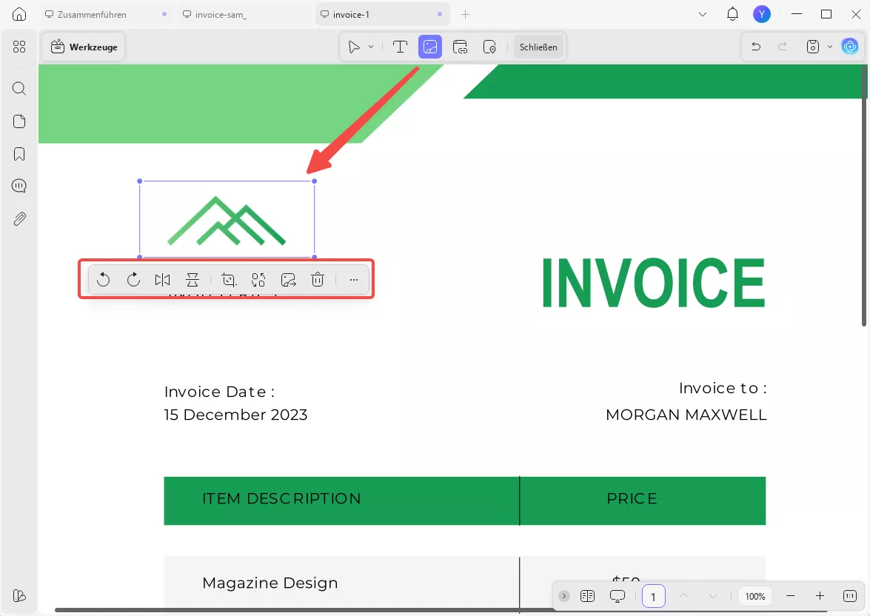Open tab list dropdown chevron
This screenshot has width=870, height=616.
703,14
